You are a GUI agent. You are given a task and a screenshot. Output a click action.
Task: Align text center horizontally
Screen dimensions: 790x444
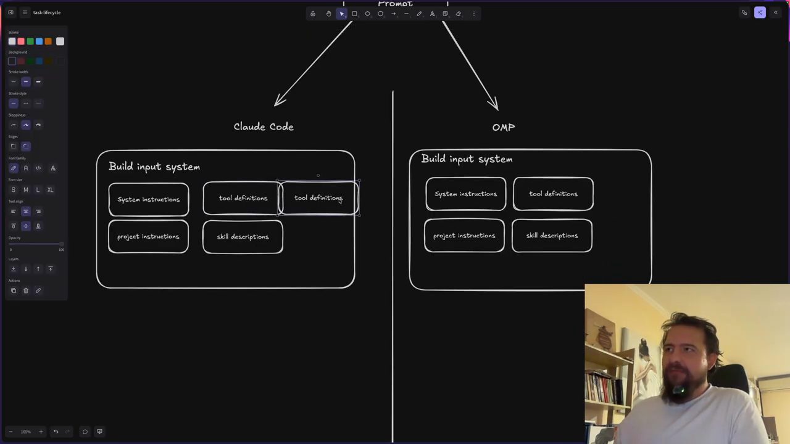tap(26, 211)
